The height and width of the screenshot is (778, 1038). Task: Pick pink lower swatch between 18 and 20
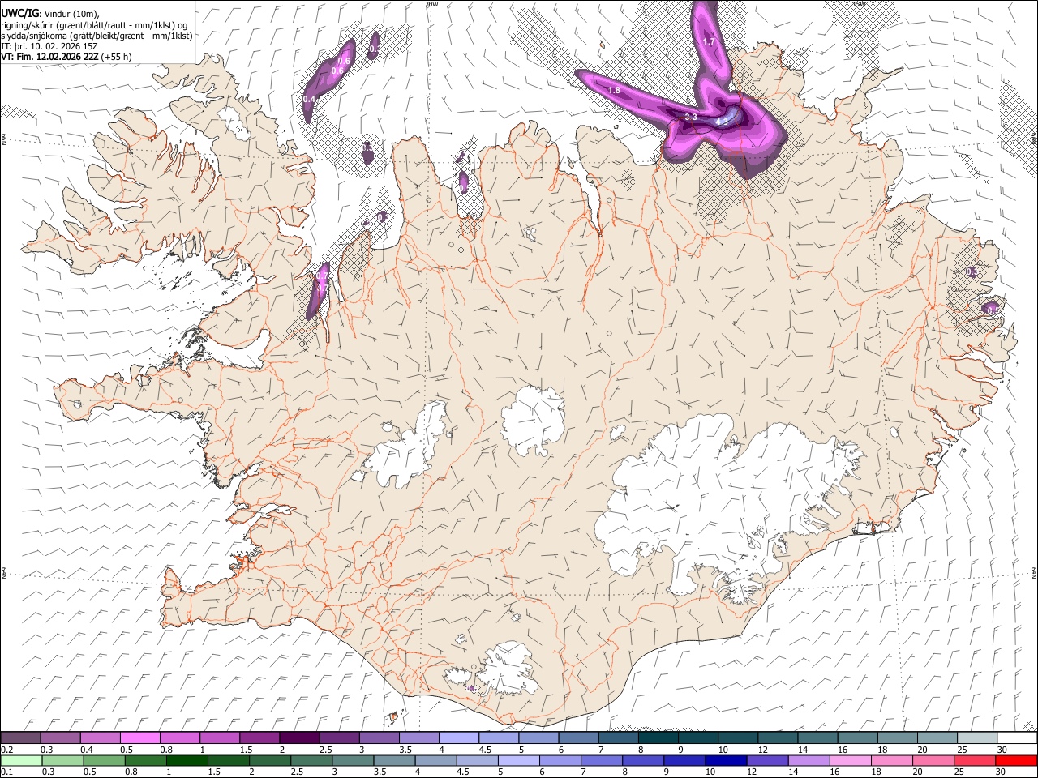(893, 761)
